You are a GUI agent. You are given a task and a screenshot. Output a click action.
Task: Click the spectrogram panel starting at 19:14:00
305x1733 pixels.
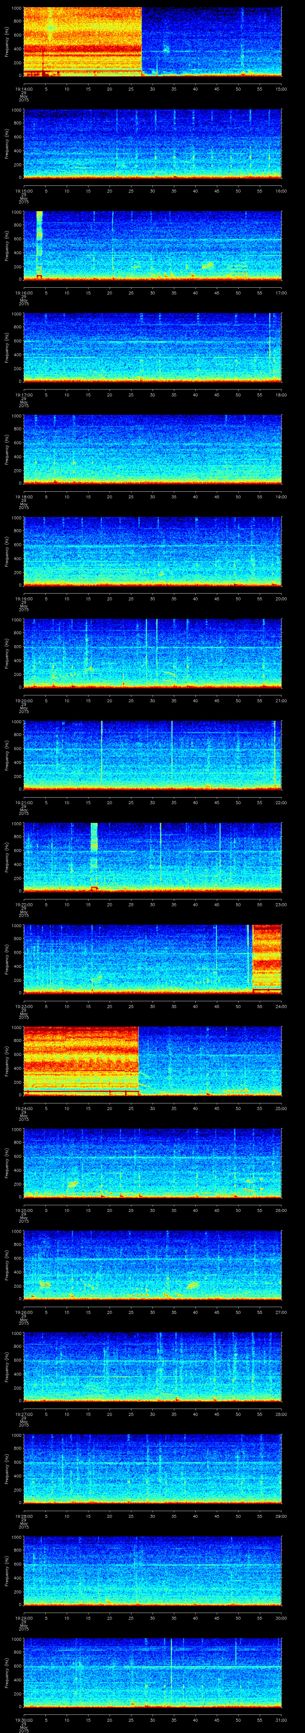pos(152,42)
